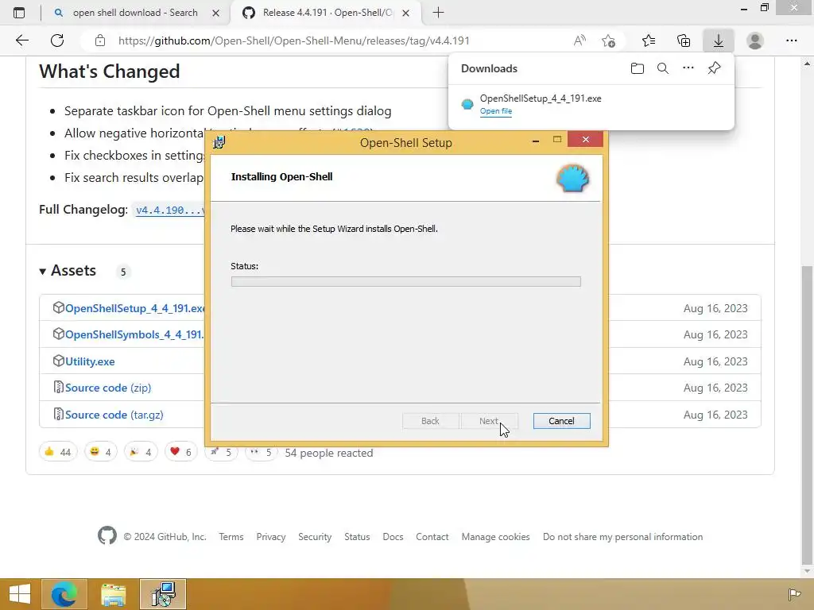814x610 pixels.
Task: Click the disabled Next button in setup
Action: [x=489, y=421]
